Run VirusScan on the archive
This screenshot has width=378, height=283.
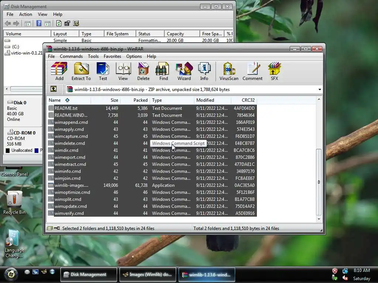point(229,71)
